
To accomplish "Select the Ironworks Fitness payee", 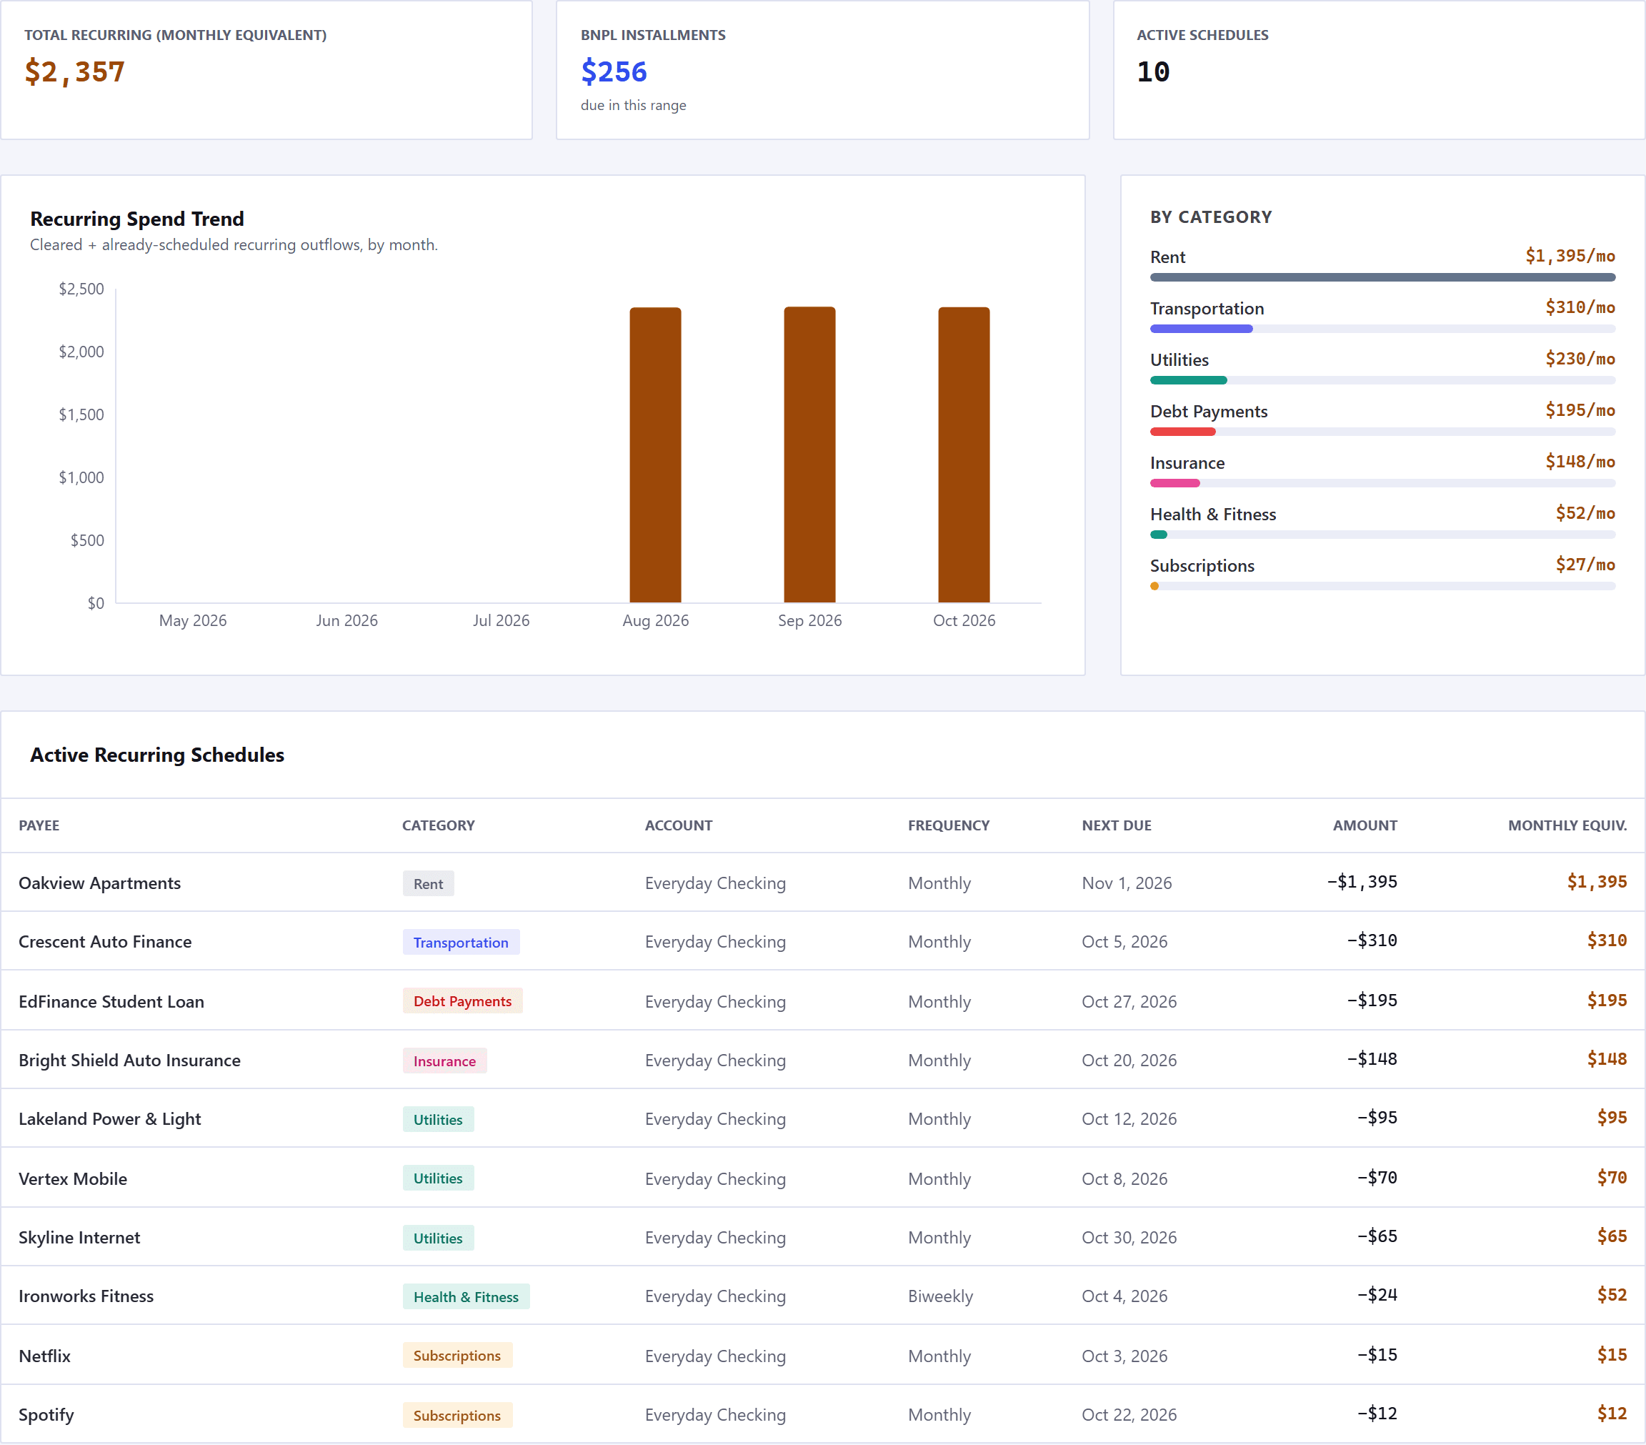I will pyautogui.click(x=86, y=1296).
